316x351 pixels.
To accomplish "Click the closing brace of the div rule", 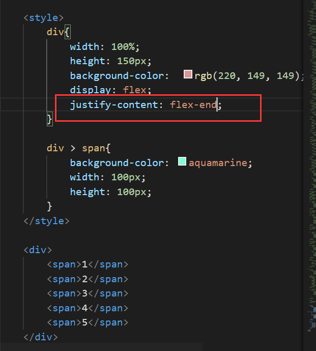I will (x=50, y=119).
